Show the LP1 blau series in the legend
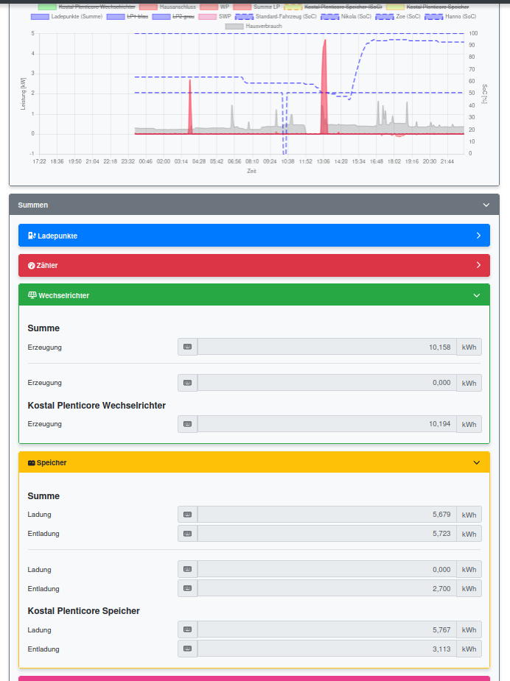Image resolution: width=510 pixels, height=681 pixels. [x=128, y=16]
